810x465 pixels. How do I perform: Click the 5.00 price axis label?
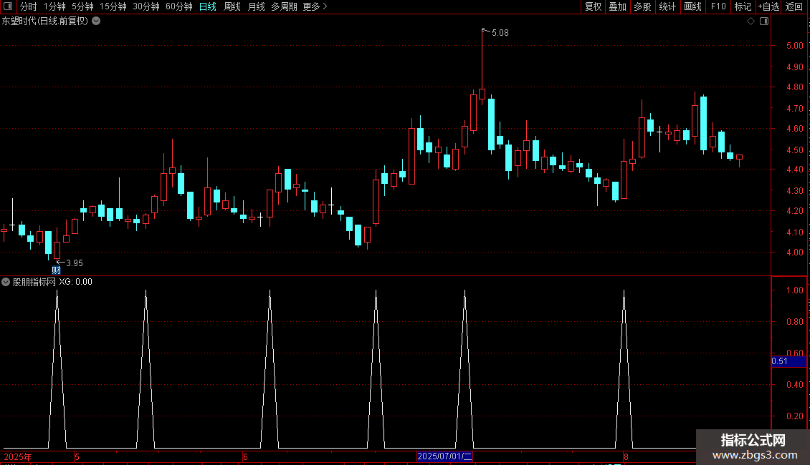point(794,46)
